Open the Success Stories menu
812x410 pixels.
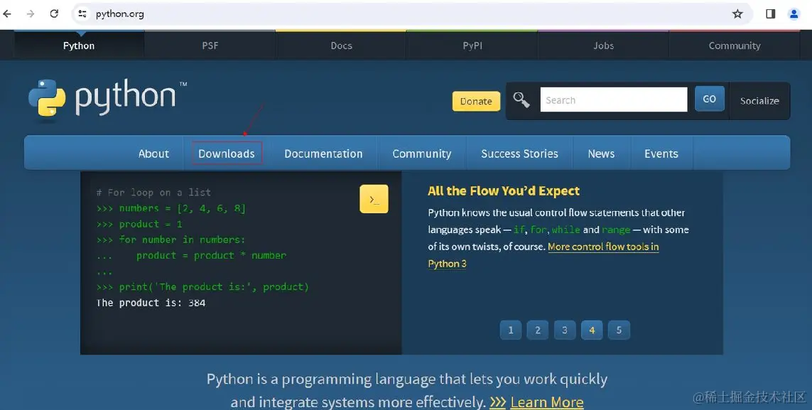pyautogui.click(x=519, y=153)
